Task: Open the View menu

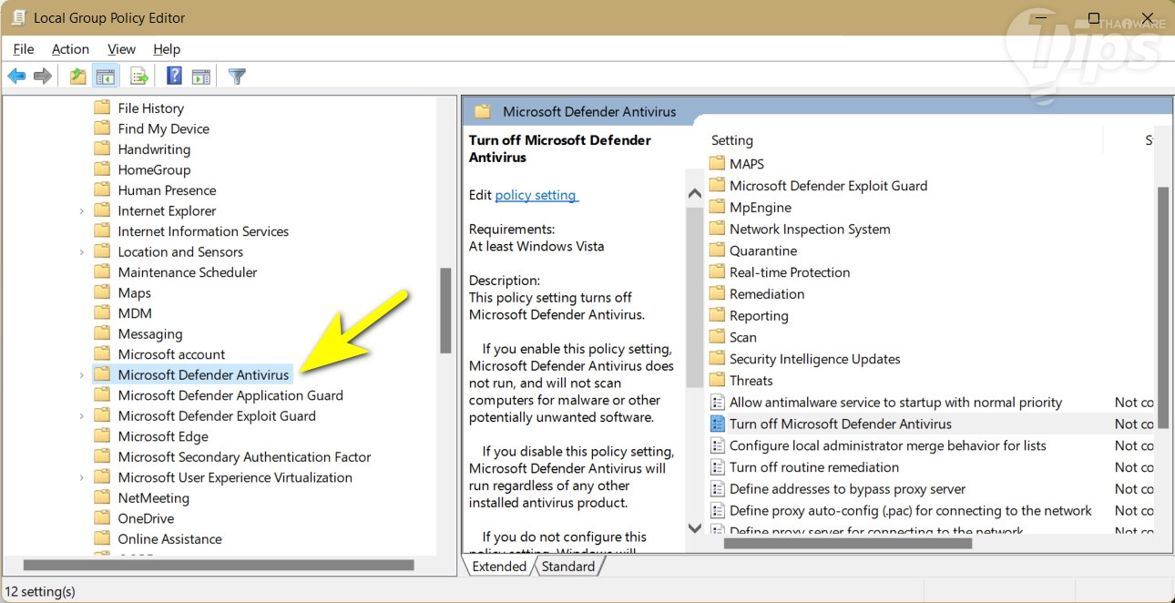Action: pyautogui.click(x=121, y=49)
